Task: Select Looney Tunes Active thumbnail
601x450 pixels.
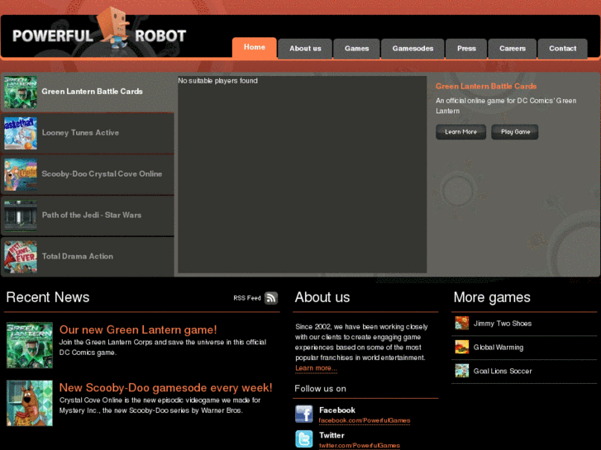Action: pos(21,133)
